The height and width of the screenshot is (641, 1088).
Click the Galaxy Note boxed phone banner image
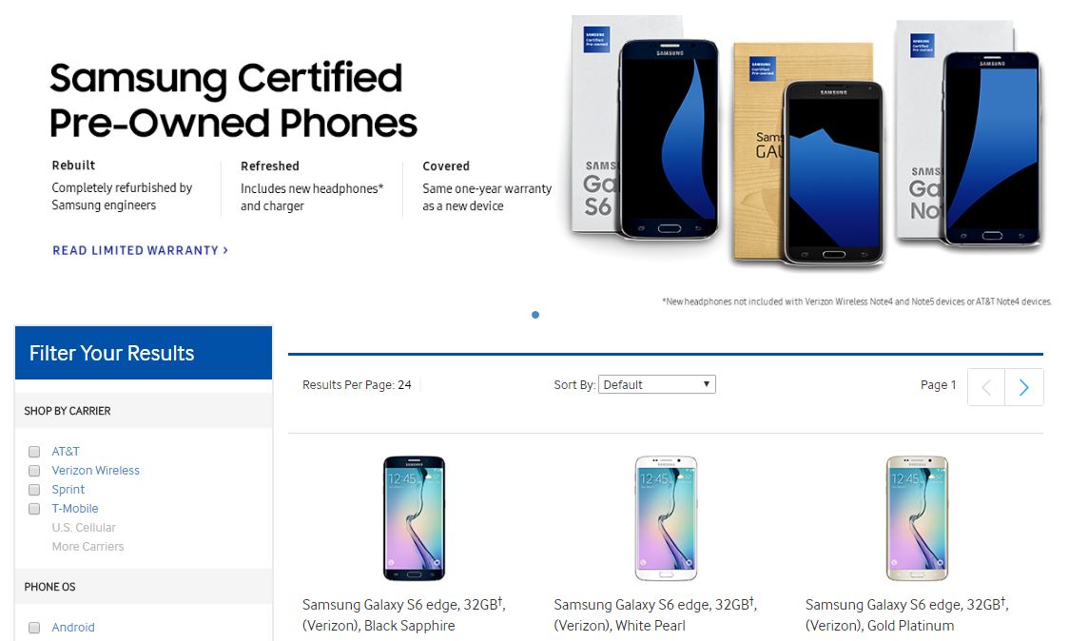click(970, 133)
